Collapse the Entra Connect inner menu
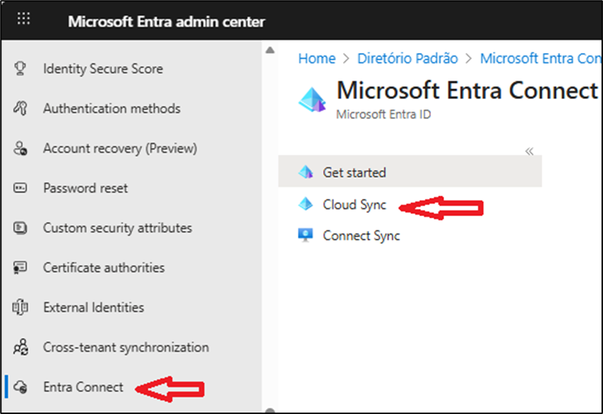 pyautogui.click(x=529, y=151)
